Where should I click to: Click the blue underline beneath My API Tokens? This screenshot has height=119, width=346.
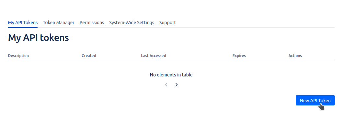(x=23, y=27)
